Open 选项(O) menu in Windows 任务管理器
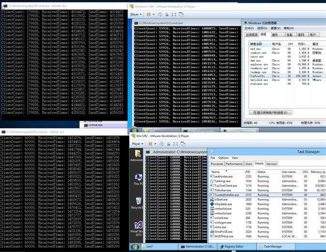This screenshot has height=252, width=326. click(x=262, y=28)
